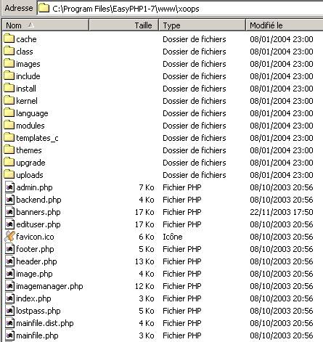Click the folder icon in address bar
323x342 pixels.
pyautogui.click(x=44, y=8)
